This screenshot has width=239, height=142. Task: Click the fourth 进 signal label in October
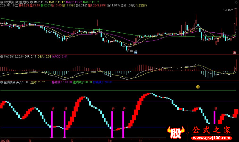click(124, 109)
